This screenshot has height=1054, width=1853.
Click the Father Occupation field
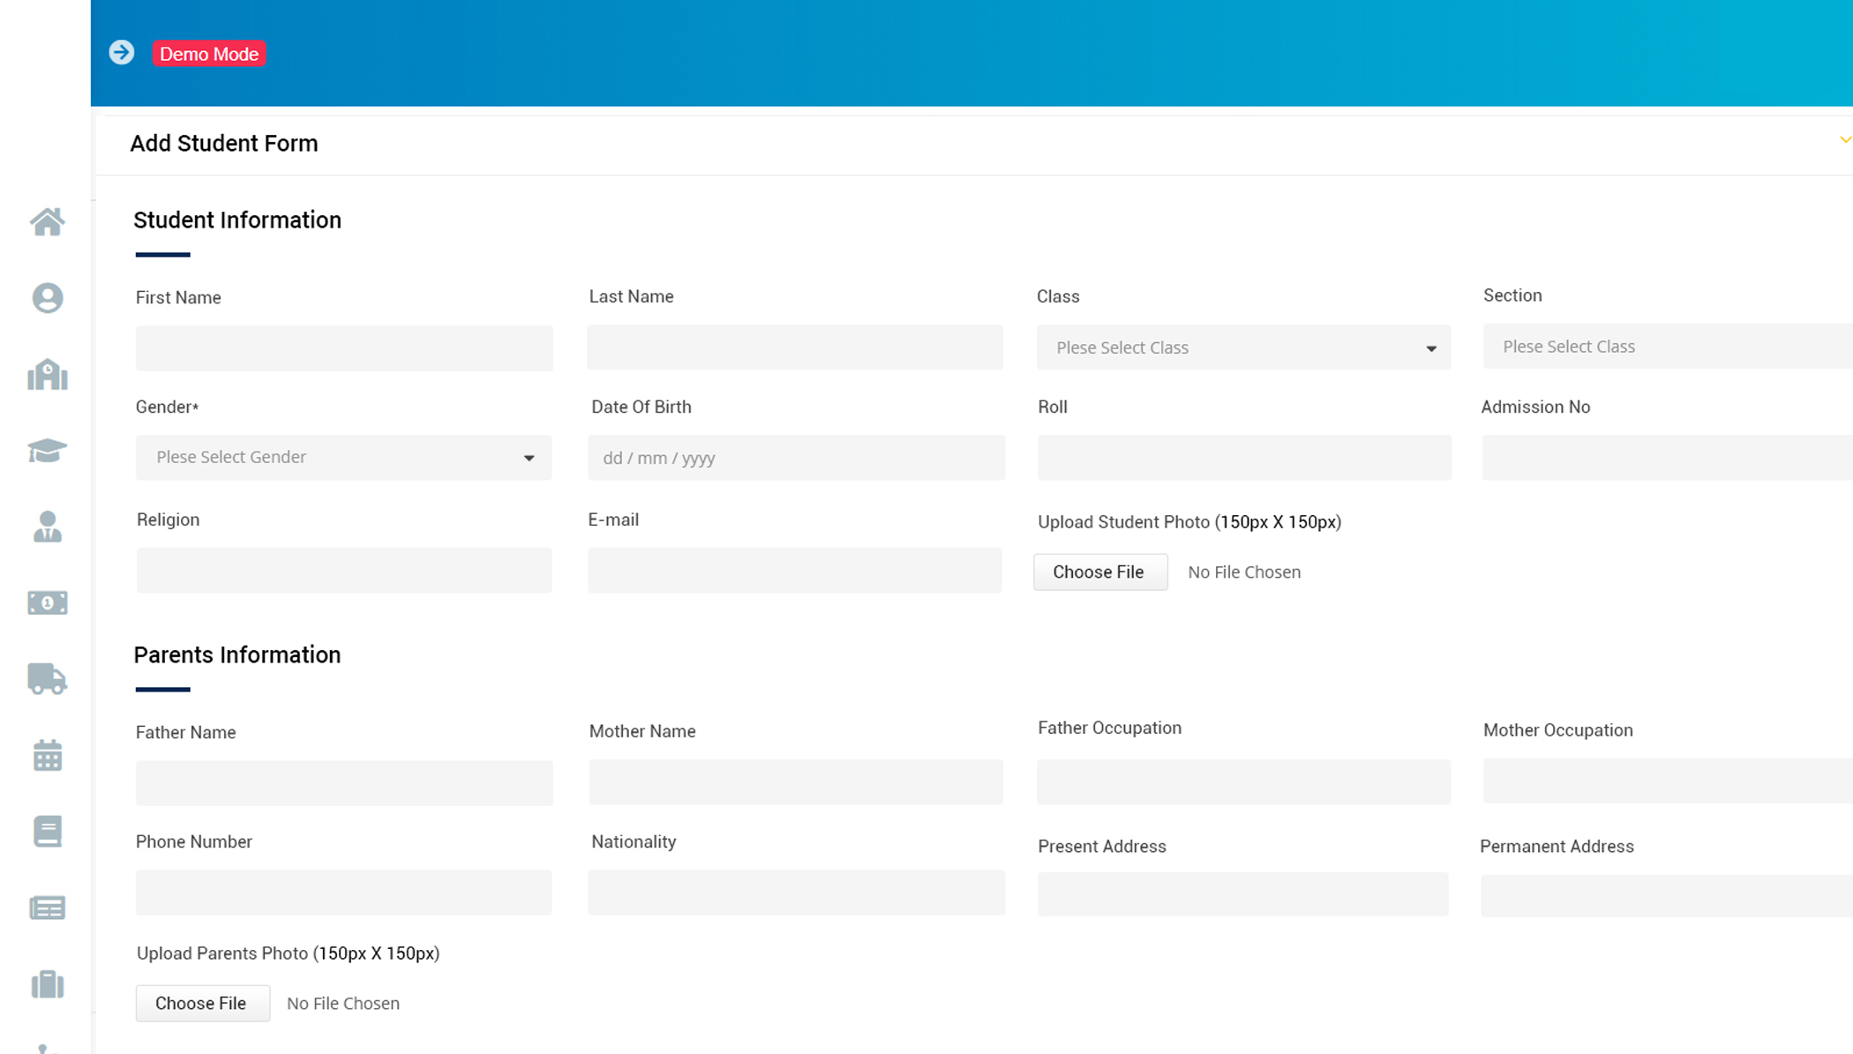tap(1243, 781)
